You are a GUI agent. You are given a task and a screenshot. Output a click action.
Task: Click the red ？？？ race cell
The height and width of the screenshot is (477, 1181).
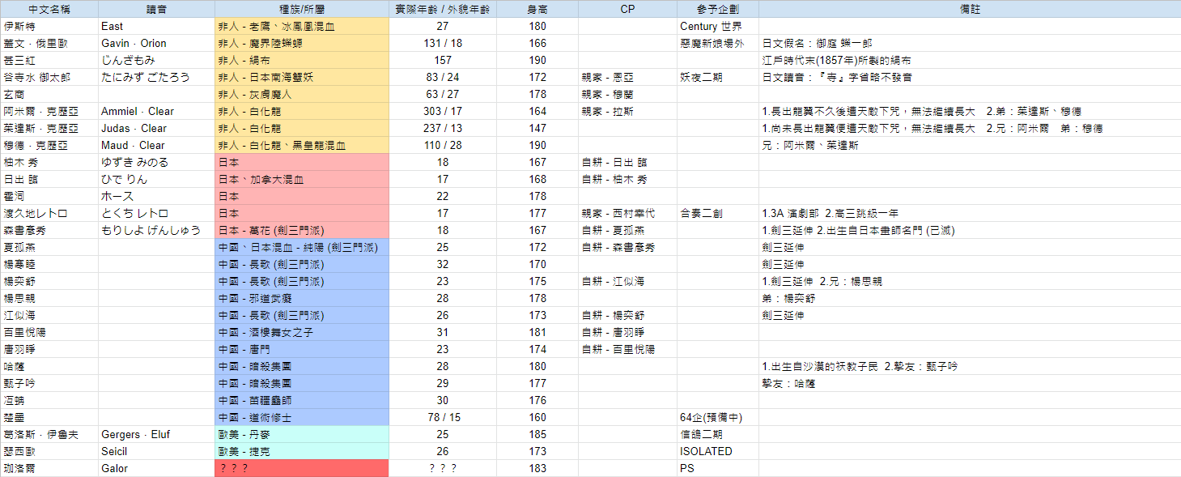pyautogui.click(x=302, y=469)
